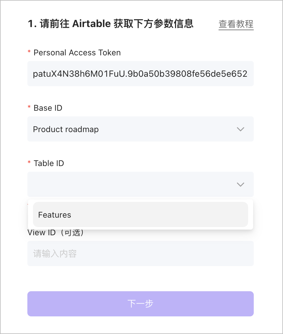Focus the Personal Access Token input field

(x=140, y=74)
